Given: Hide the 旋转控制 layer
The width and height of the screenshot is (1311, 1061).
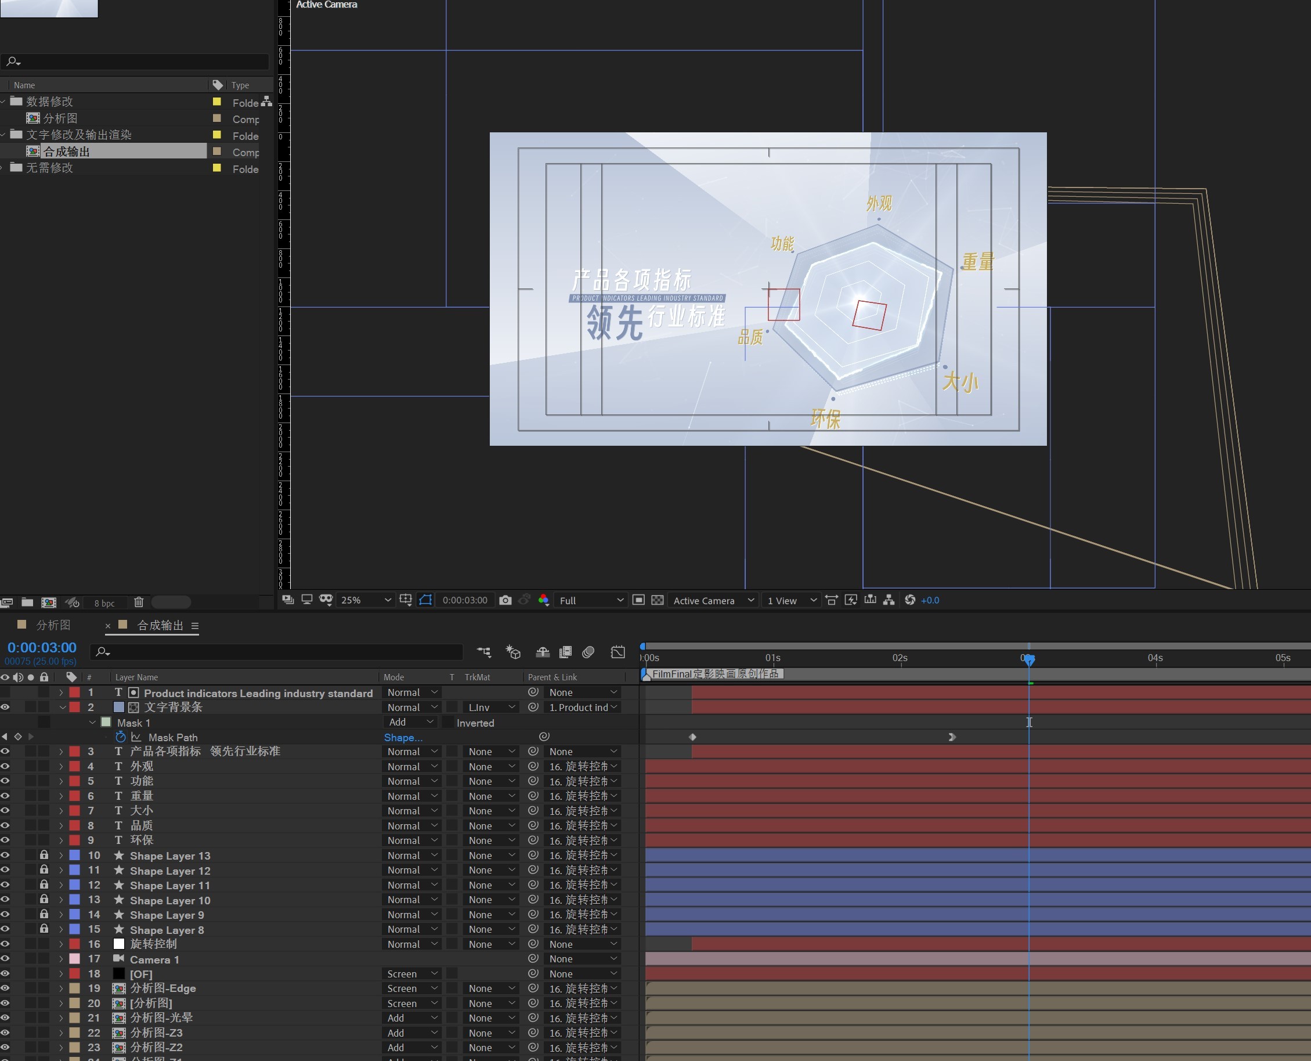Looking at the screenshot, I should click(x=5, y=944).
